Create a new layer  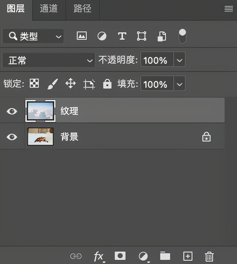188,256
